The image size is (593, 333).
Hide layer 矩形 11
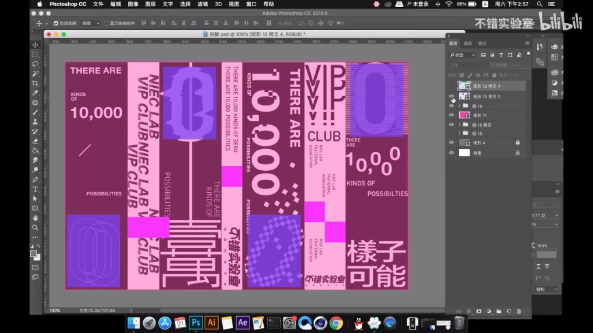click(x=451, y=115)
